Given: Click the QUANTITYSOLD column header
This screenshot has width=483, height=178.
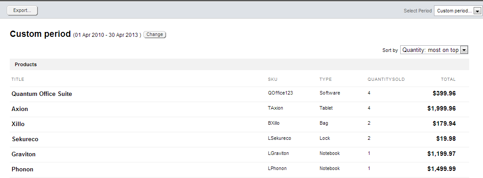Looking at the screenshot, I should point(386,79).
